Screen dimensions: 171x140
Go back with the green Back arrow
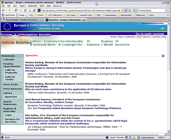(x=3, y=10)
